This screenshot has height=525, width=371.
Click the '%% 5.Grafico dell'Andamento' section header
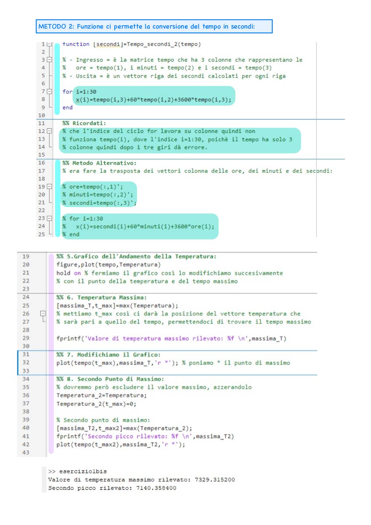tap(137, 256)
